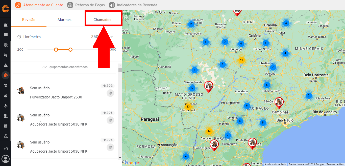Select the machine pin east of Campo Grande
The image size is (345, 166).
tap(208, 87)
